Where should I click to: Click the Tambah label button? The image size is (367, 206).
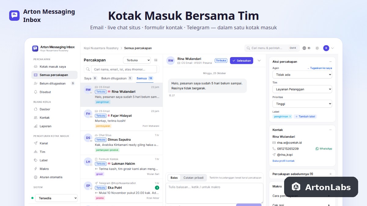coord(305,117)
